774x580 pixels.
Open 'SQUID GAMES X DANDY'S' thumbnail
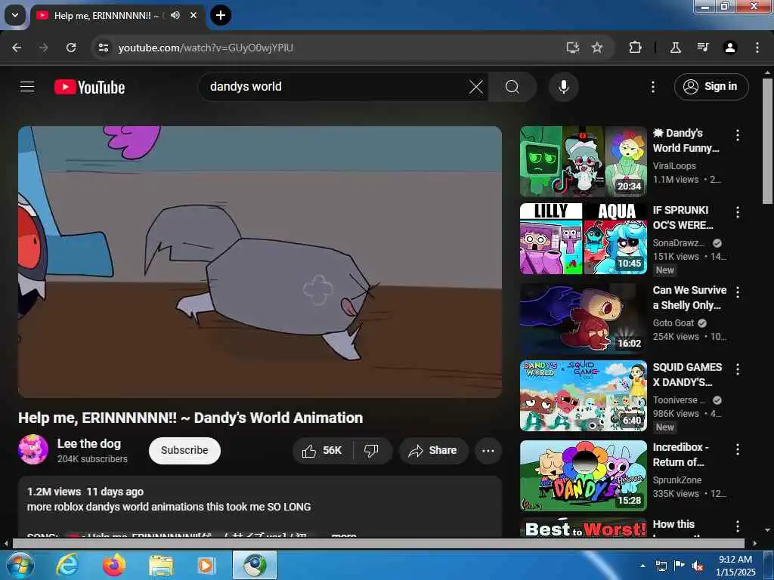pyautogui.click(x=583, y=396)
